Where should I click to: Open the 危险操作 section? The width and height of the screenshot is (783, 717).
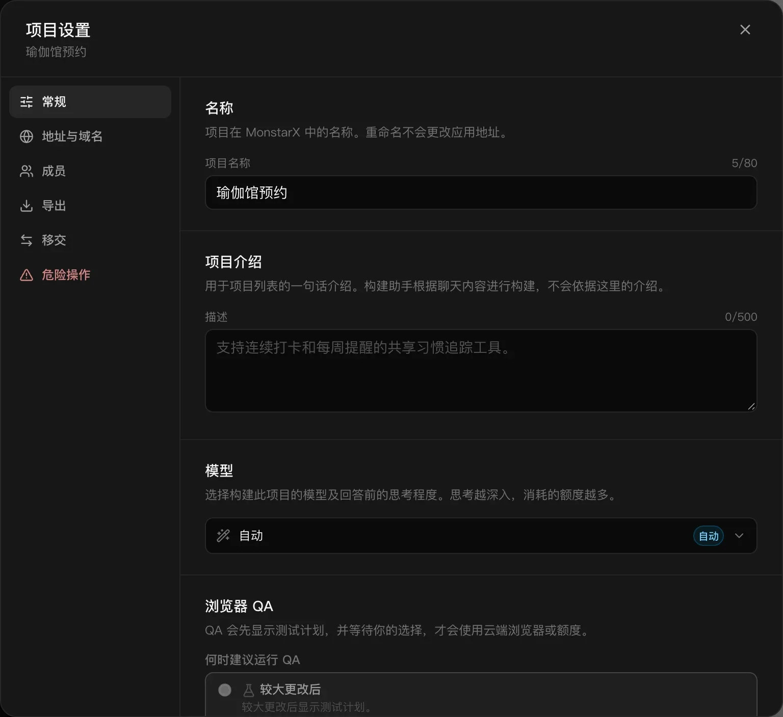(90, 275)
